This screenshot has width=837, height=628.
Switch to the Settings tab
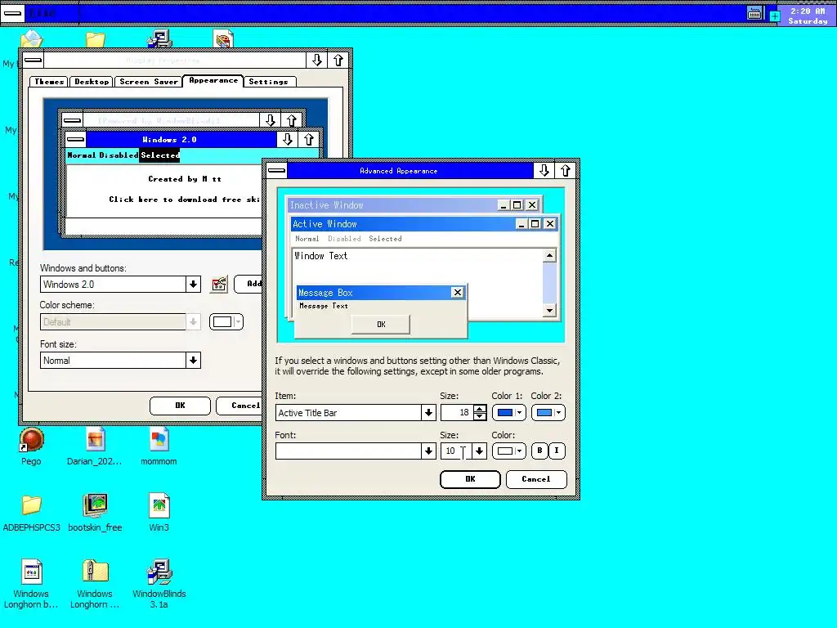tap(268, 82)
